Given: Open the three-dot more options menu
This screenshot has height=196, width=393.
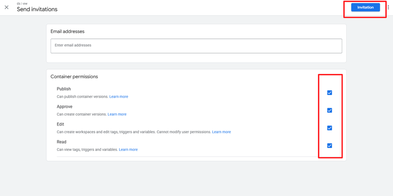Looking at the screenshot, I should [388, 7].
